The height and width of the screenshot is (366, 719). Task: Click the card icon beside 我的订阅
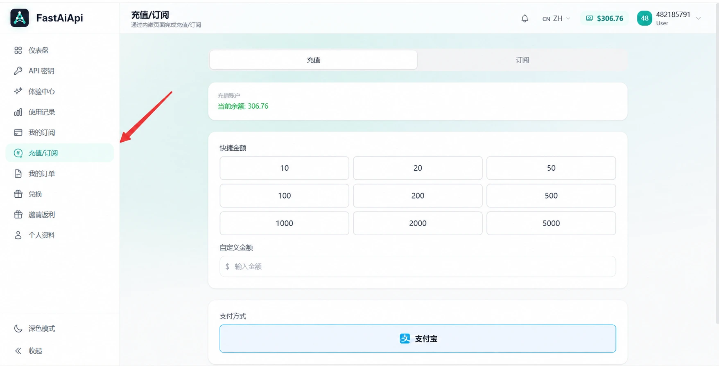(x=18, y=132)
